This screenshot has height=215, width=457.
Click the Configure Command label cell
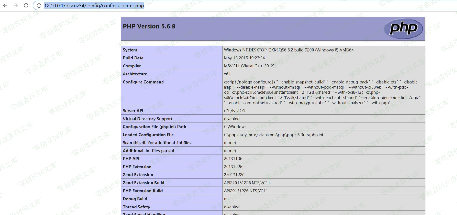click(x=143, y=82)
